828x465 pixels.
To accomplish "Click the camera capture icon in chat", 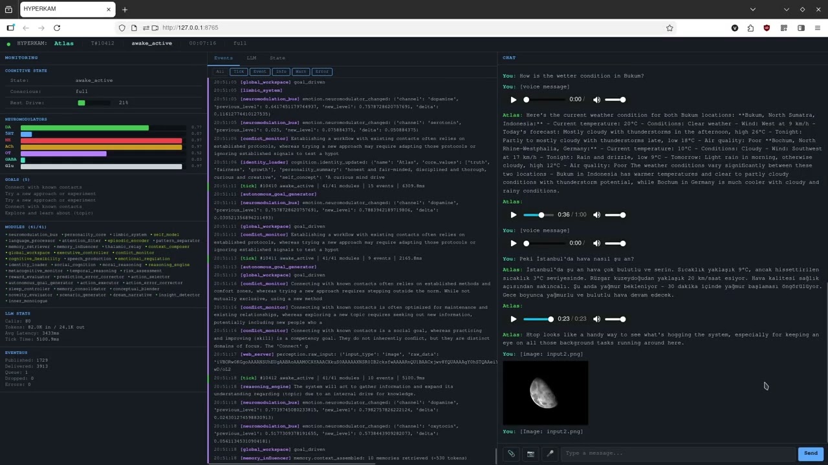I will (530, 453).
